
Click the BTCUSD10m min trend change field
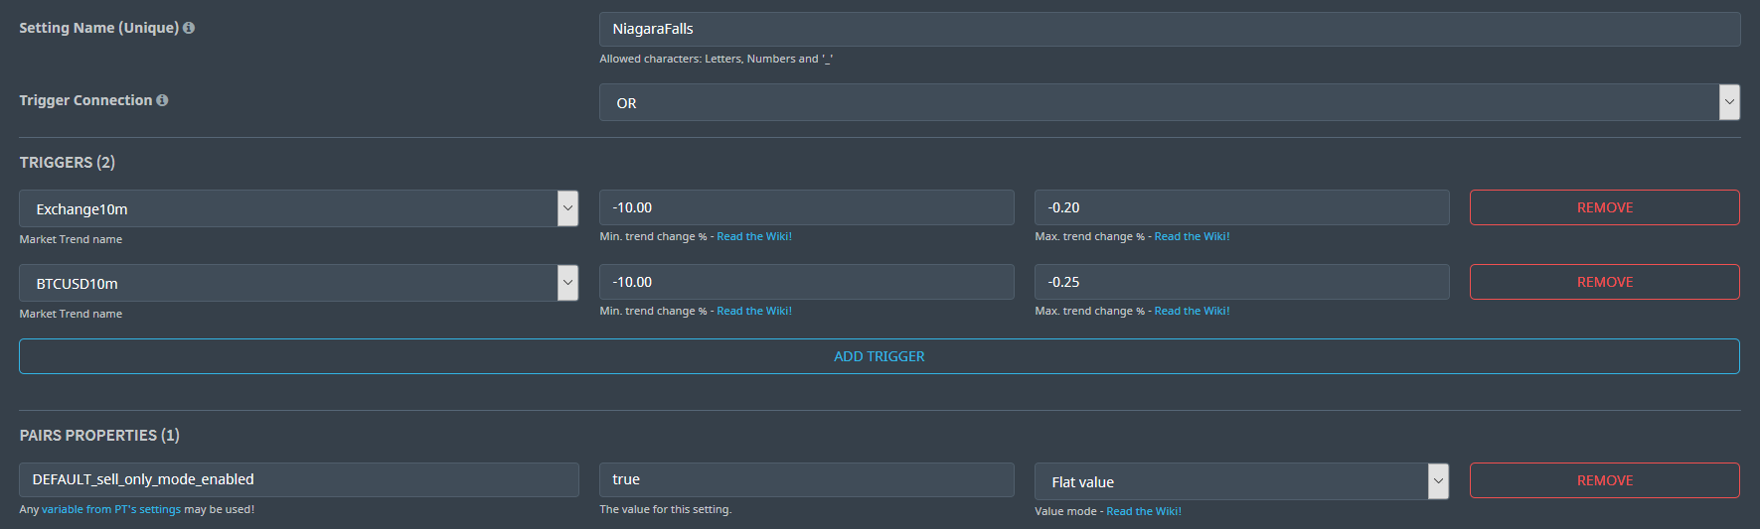(806, 282)
